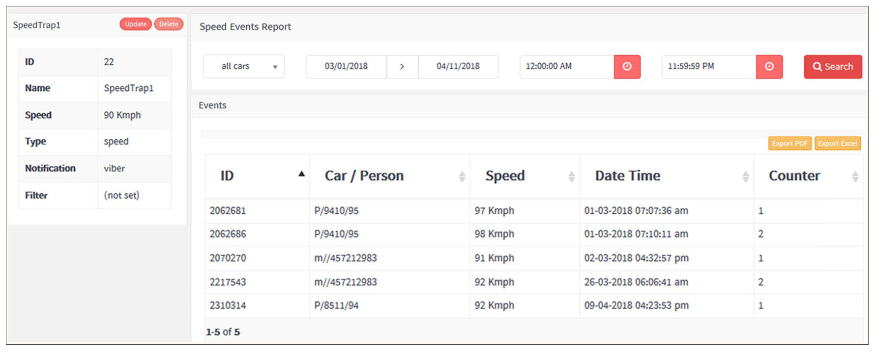Select event row for car P/8511/94
The height and width of the screenshot is (353, 876).
click(x=336, y=305)
